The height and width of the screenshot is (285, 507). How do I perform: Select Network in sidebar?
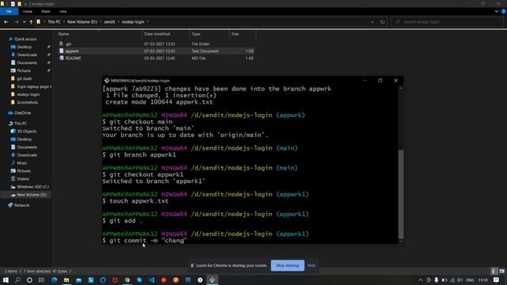coord(21,205)
